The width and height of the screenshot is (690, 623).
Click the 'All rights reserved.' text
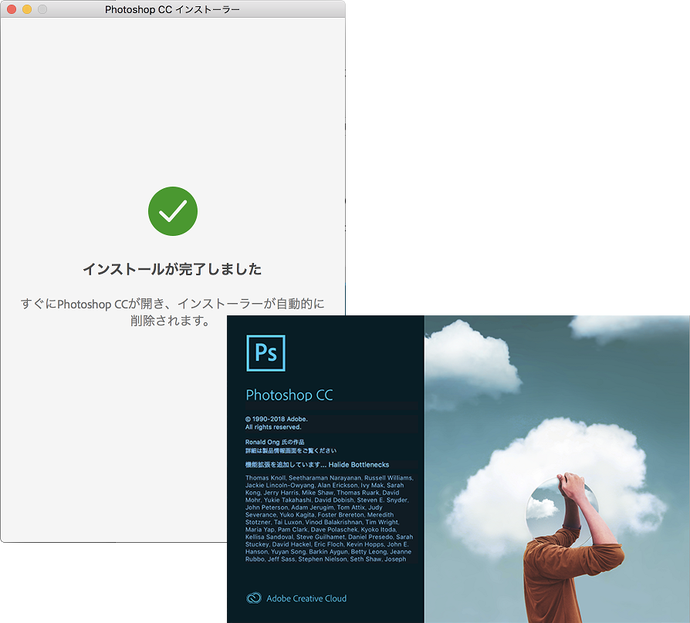(273, 427)
